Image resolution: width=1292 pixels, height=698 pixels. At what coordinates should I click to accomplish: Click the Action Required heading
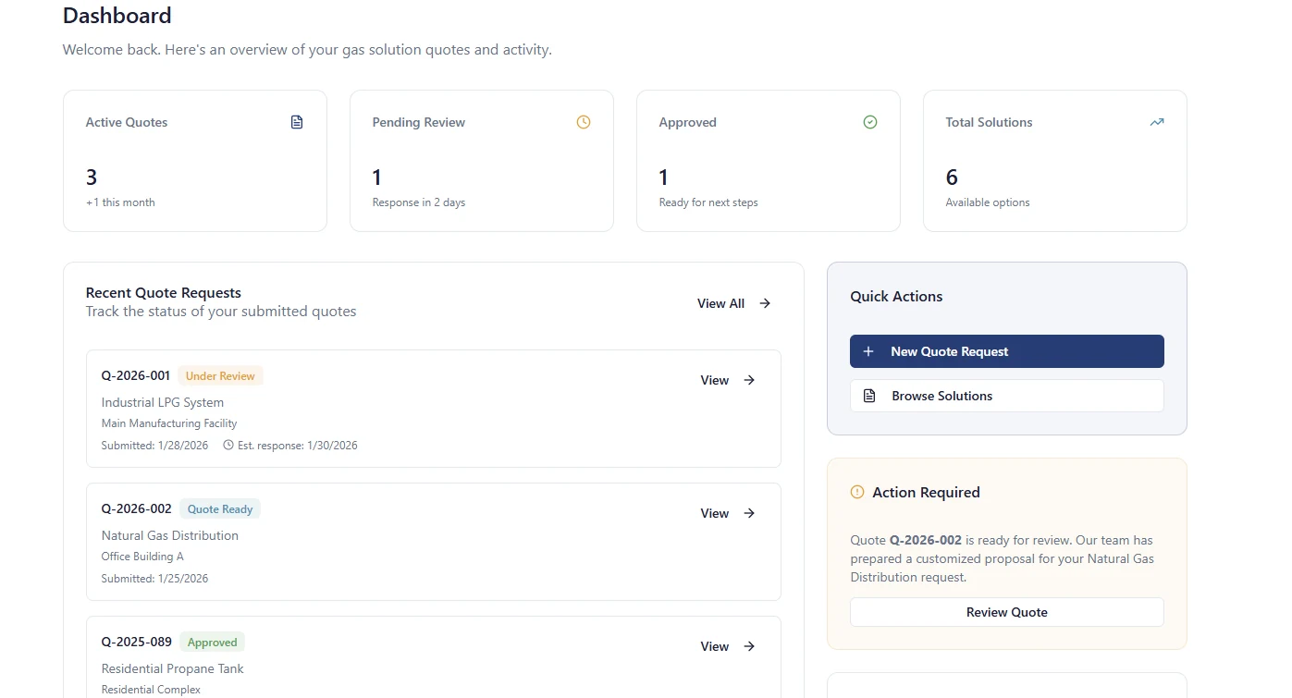click(x=926, y=493)
